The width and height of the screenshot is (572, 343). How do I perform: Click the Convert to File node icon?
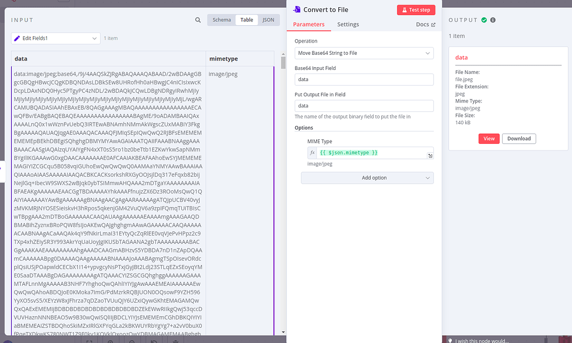tap(297, 10)
